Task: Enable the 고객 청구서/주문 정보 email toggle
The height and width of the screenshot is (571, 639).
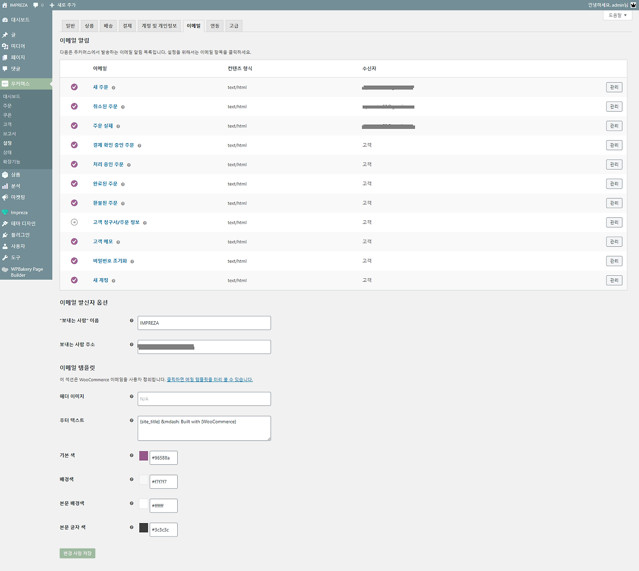Action: (x=74, y=222)
